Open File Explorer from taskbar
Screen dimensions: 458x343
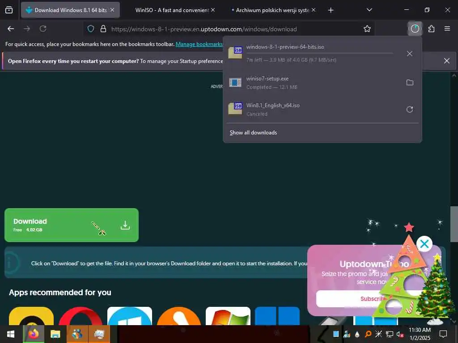(x=55, y=334)
